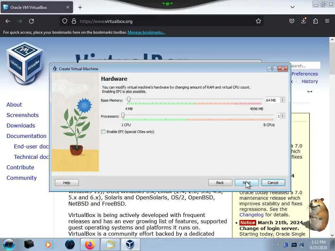Viewport: 335px width, 251px height.
Task: Click the VirtualBox taskbar icon
Action: 130,244
